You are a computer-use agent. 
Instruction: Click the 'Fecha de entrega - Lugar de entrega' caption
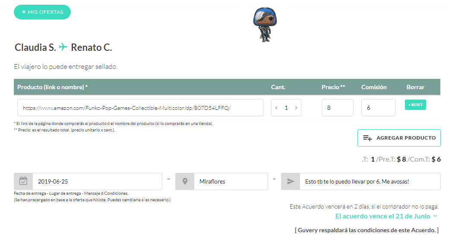click(71, 193)
